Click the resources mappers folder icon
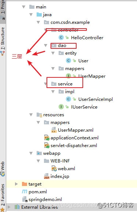 (x=46, y=123)
